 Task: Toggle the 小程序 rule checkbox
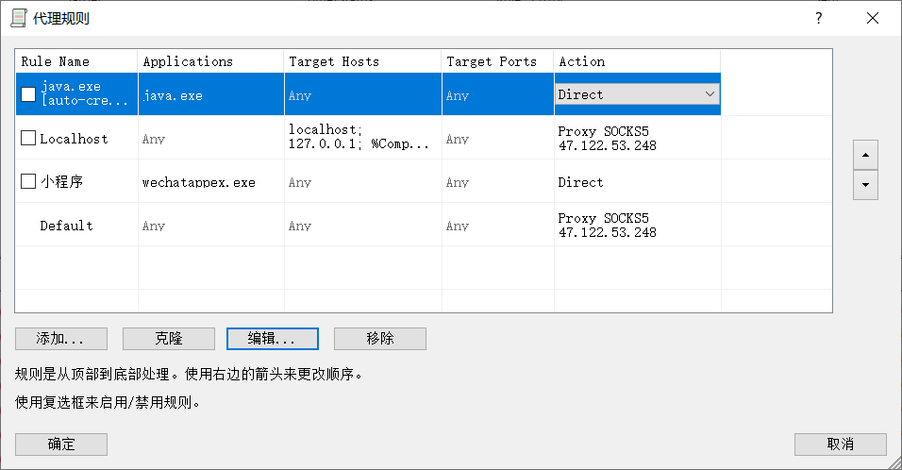[28, 181]
